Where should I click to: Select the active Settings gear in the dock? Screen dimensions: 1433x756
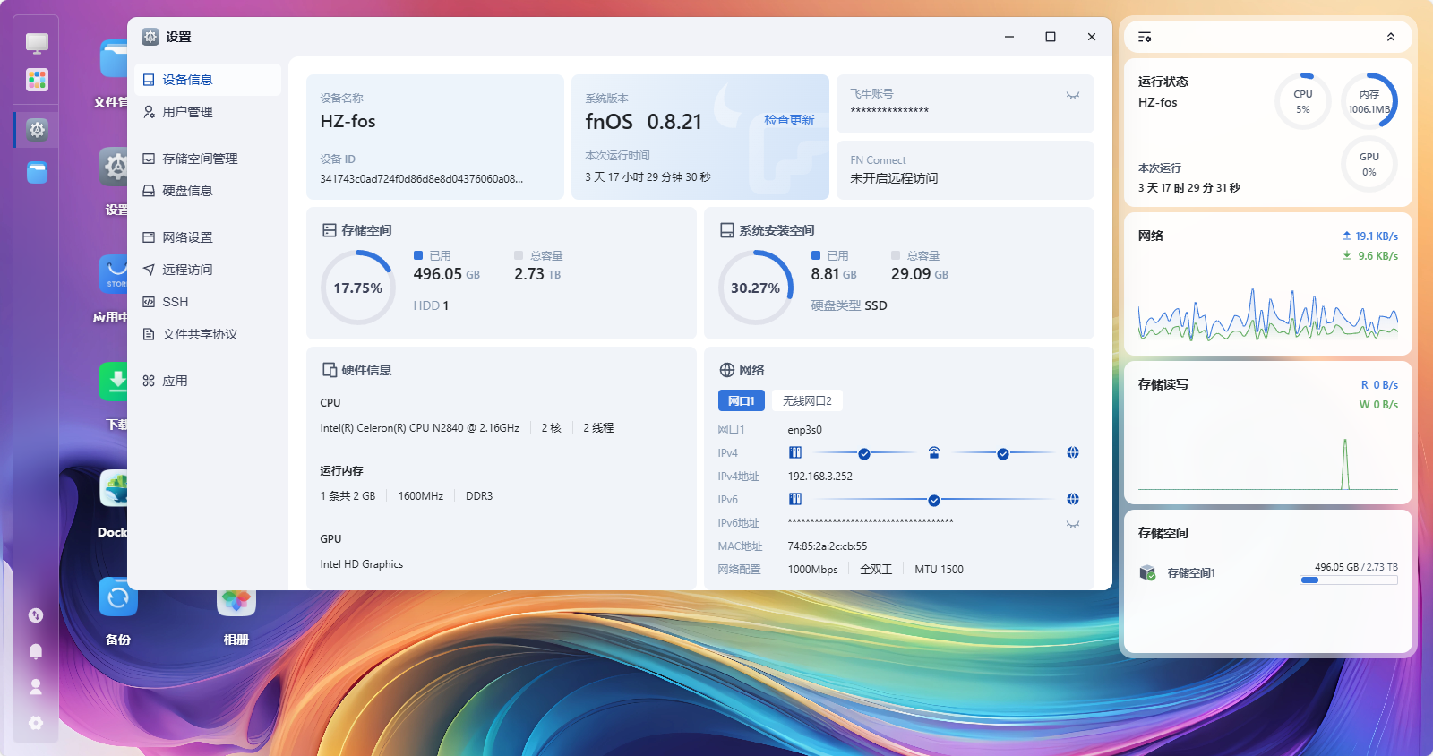37,130
